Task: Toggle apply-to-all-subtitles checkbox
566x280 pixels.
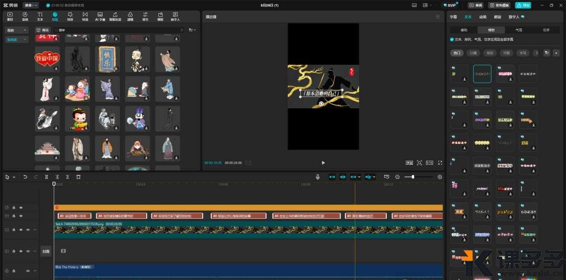Action: (x=452, y=39)
